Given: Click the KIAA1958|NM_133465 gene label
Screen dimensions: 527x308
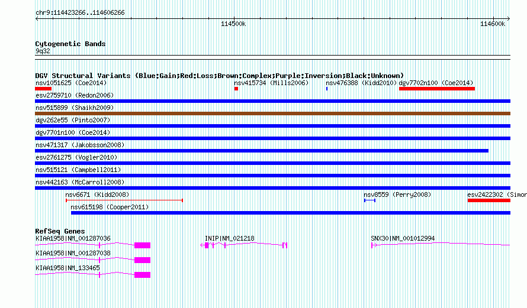Looking at the screenshot, I should (x=68, y=268).
